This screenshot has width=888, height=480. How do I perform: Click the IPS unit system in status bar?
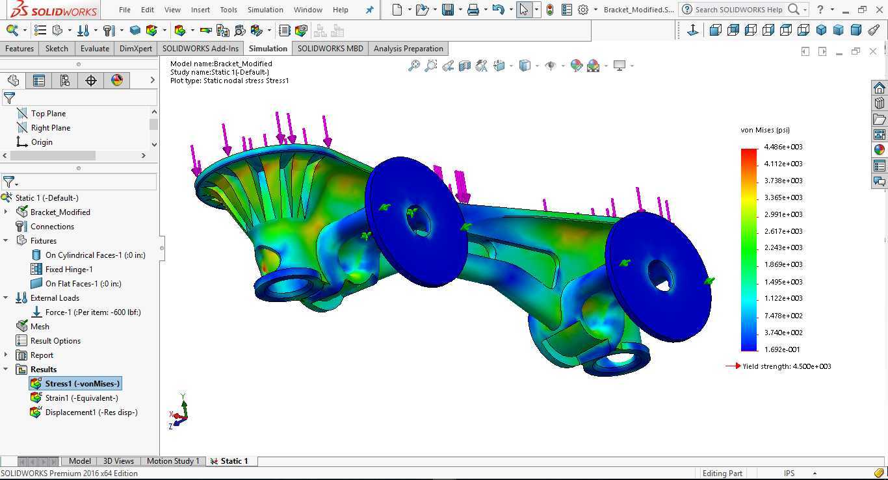[x=789, y=474]
